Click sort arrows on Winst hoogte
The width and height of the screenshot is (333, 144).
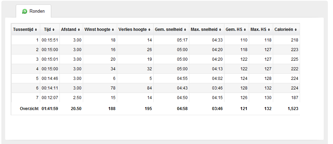pyautogui.click(x=113, y=29)
